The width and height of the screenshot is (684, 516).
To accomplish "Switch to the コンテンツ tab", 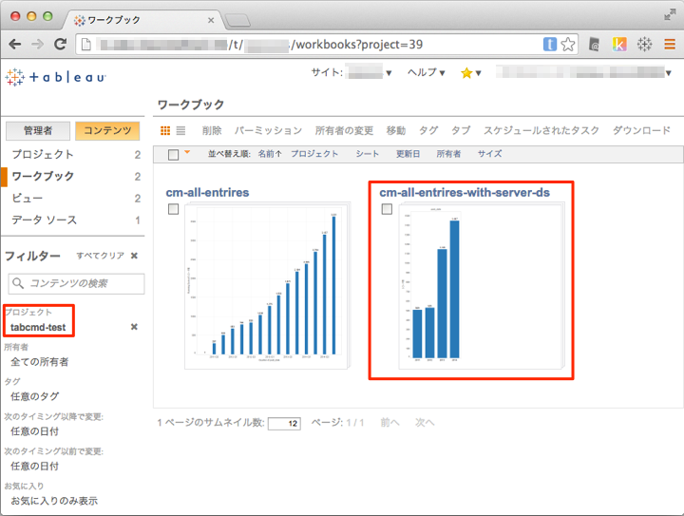I will coord(107,131).
